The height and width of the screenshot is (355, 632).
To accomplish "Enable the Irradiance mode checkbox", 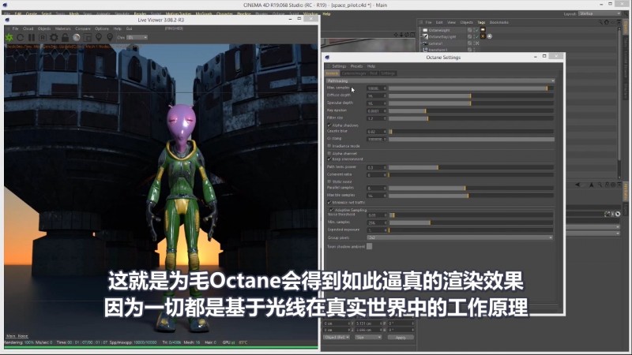I will tap(329, 146).
